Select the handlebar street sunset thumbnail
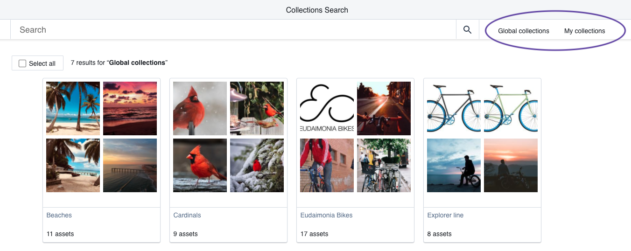Viewport: 631px width, 251px height. pos(384,109)
